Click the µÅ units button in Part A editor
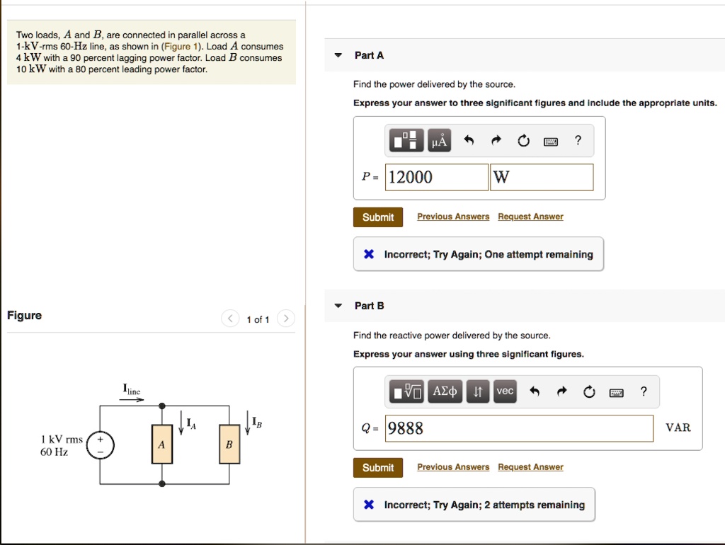The image size is (725, 545). pos(438,140)
